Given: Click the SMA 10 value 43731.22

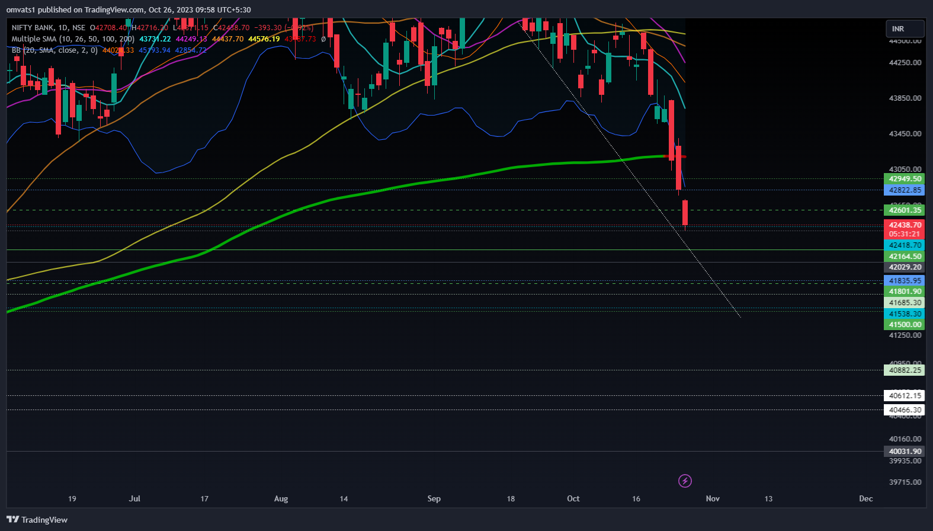Looking at the screenshot, I should 155,39.
